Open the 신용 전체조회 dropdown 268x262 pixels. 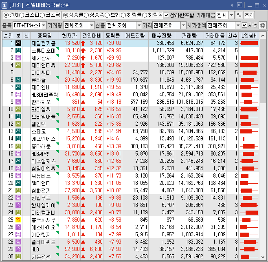click(139, 26)
